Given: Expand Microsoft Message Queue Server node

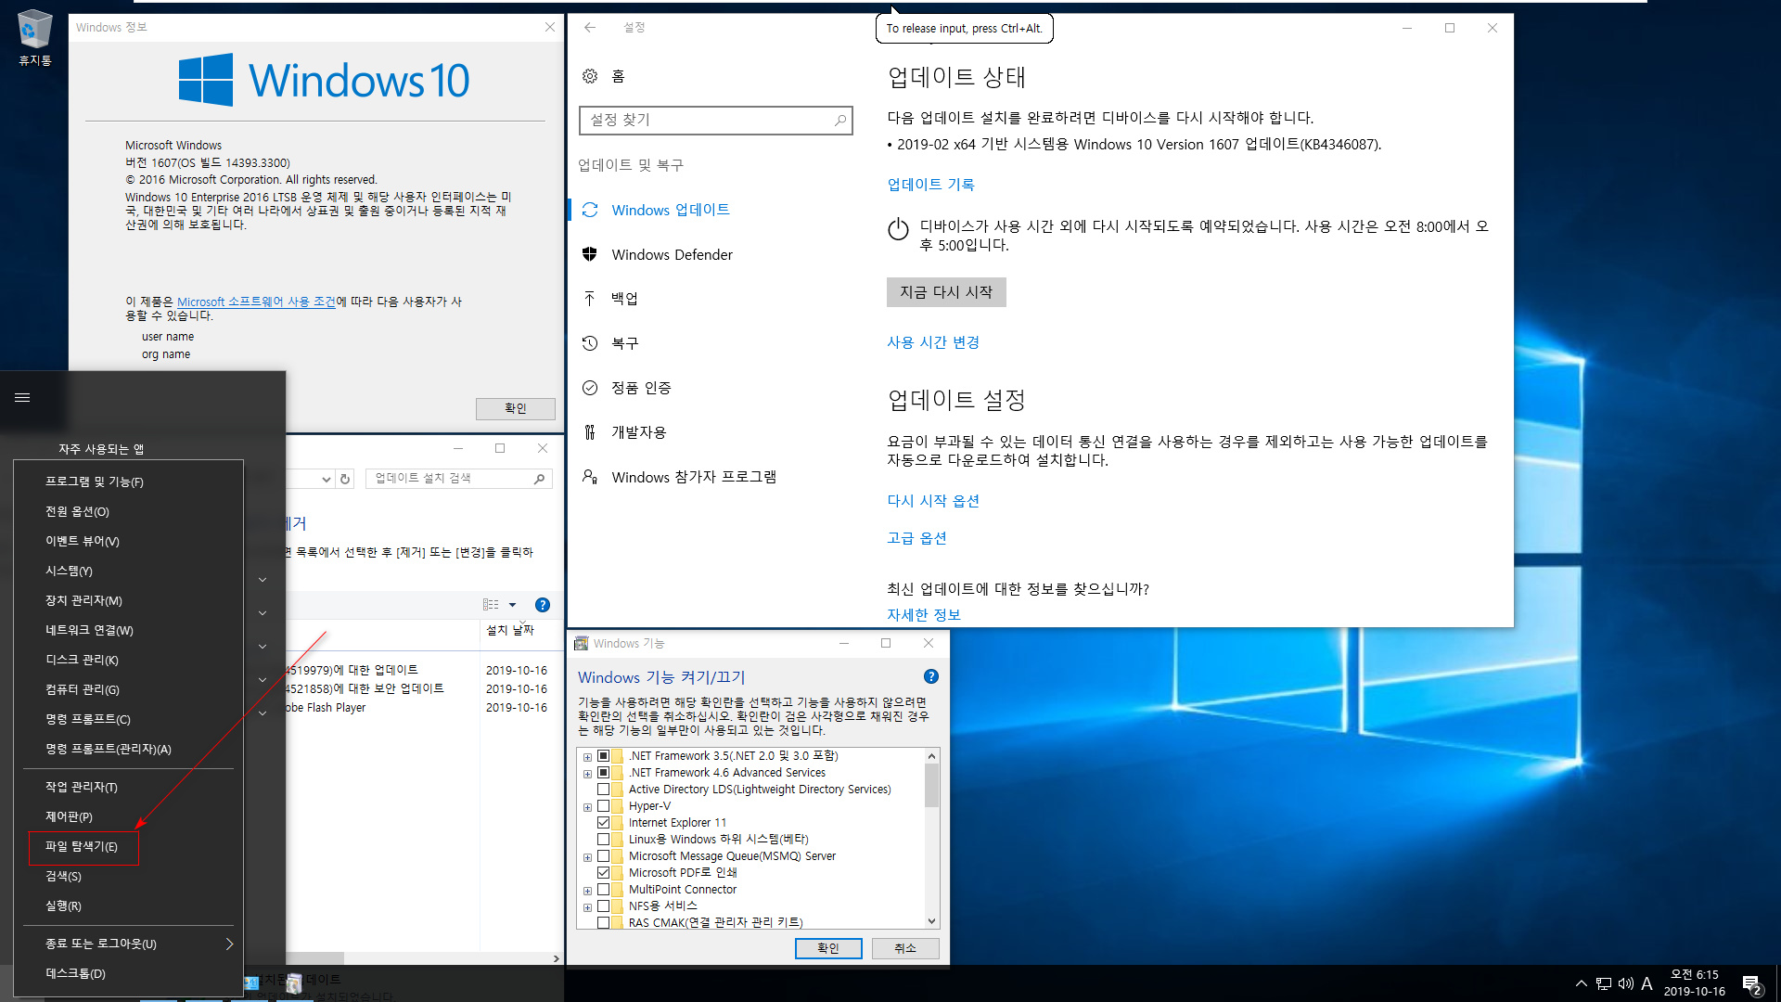Looking at the screenshot, I should pos(587,857).
